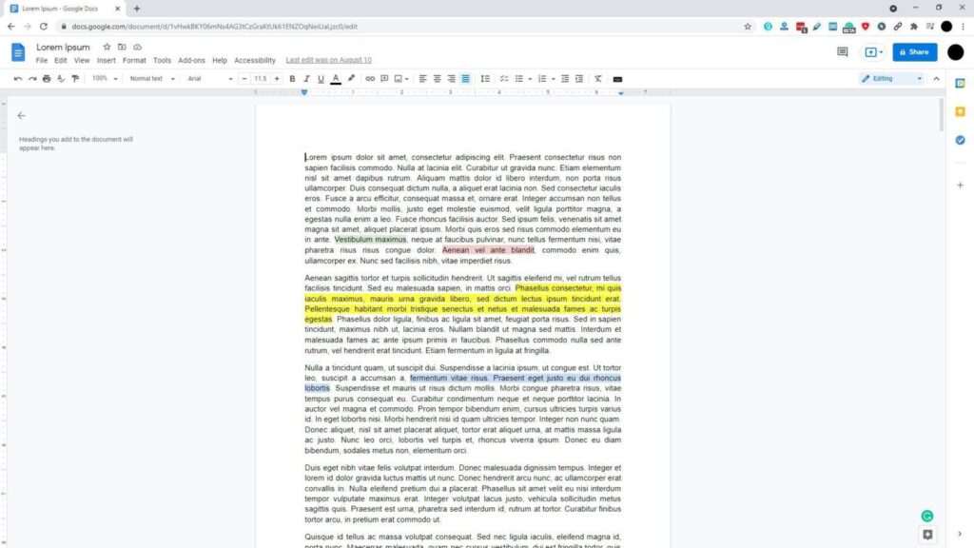Open the Normal text styles dropdown
The height and width of the screenshot is (548, 974).
coord(152,79)
